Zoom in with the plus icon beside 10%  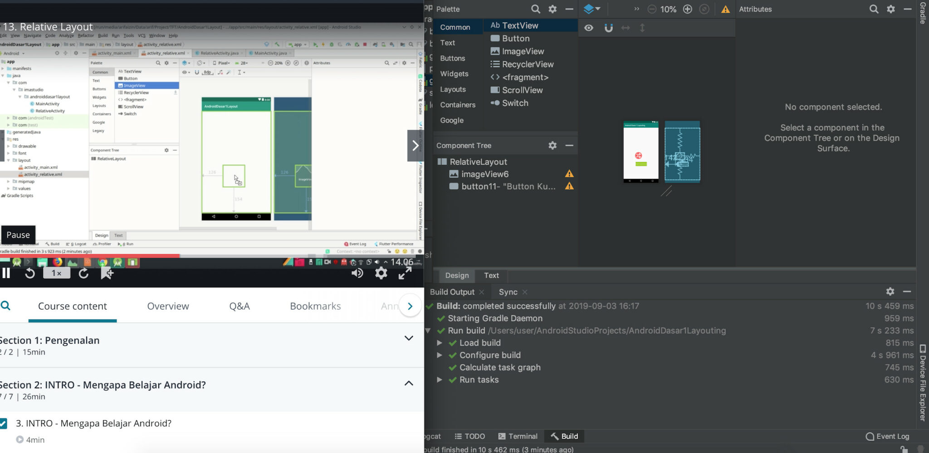tap(688, 9)
